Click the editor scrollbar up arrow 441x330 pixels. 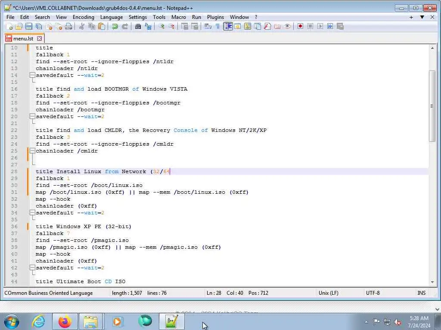pyautogui.click(x=432, y=48)
